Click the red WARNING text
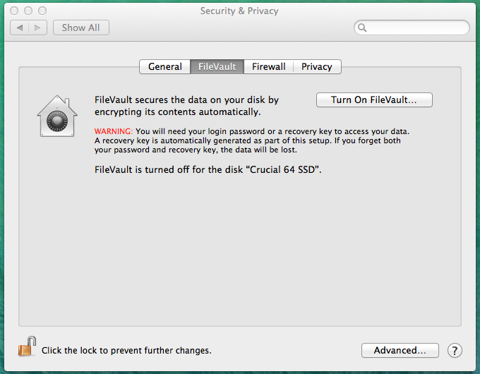Viewport: 480px width, 374px height. [113, 131]
